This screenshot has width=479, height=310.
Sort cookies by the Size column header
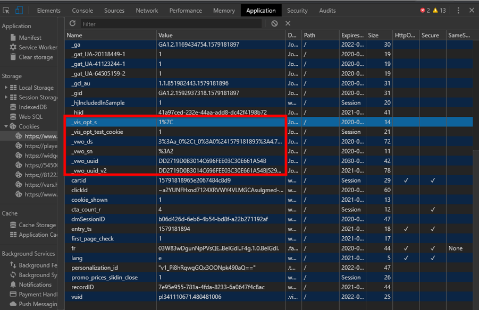click(379, 36)
